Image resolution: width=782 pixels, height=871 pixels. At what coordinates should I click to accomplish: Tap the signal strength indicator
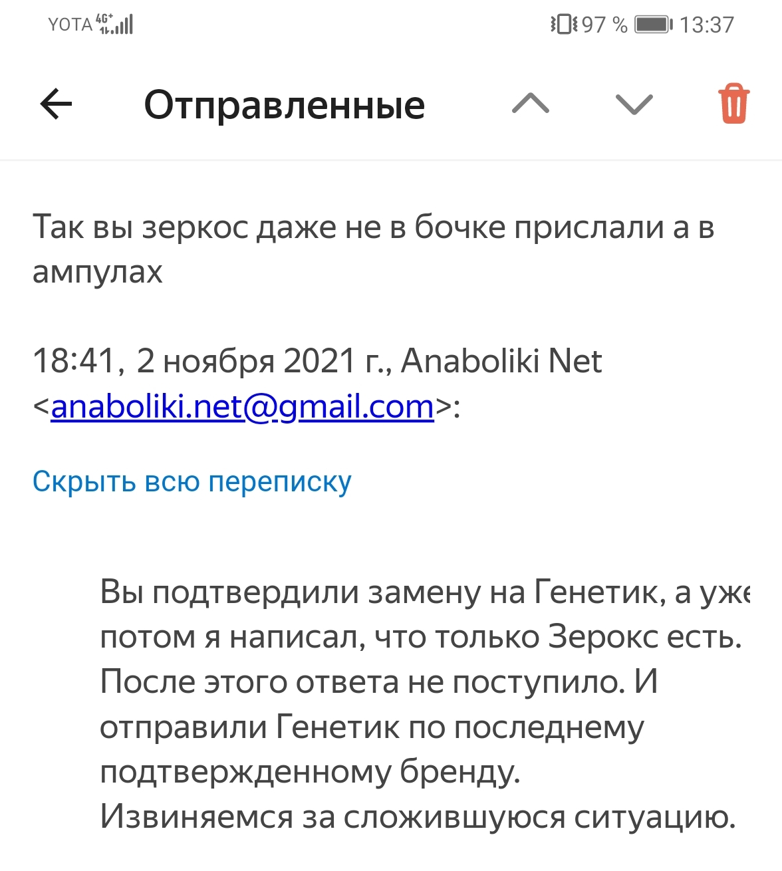pos(116,24)
